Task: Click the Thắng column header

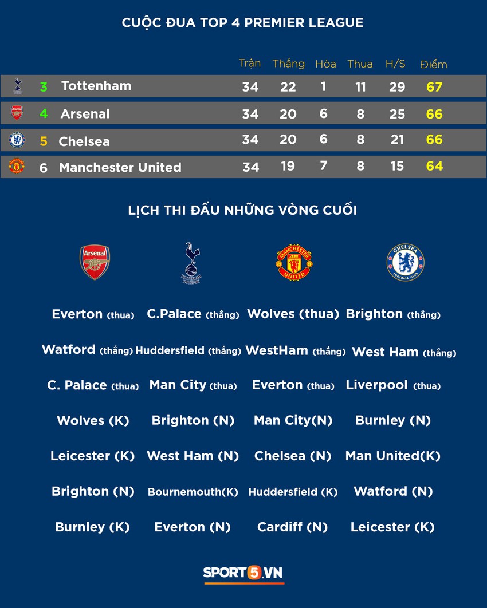Action: (x=288, y=63)
